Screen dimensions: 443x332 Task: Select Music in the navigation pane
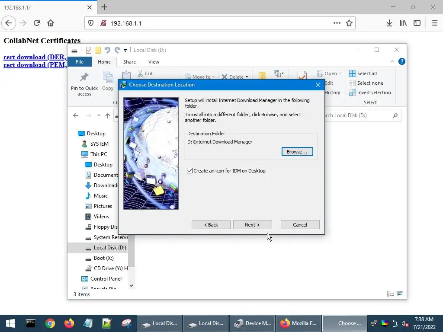tap(100, 196)
